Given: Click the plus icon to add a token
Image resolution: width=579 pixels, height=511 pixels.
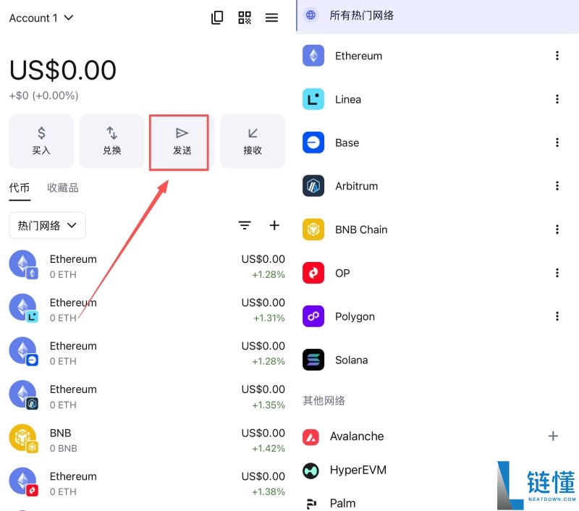Looking at the screenshot, I should pos(274,225).
